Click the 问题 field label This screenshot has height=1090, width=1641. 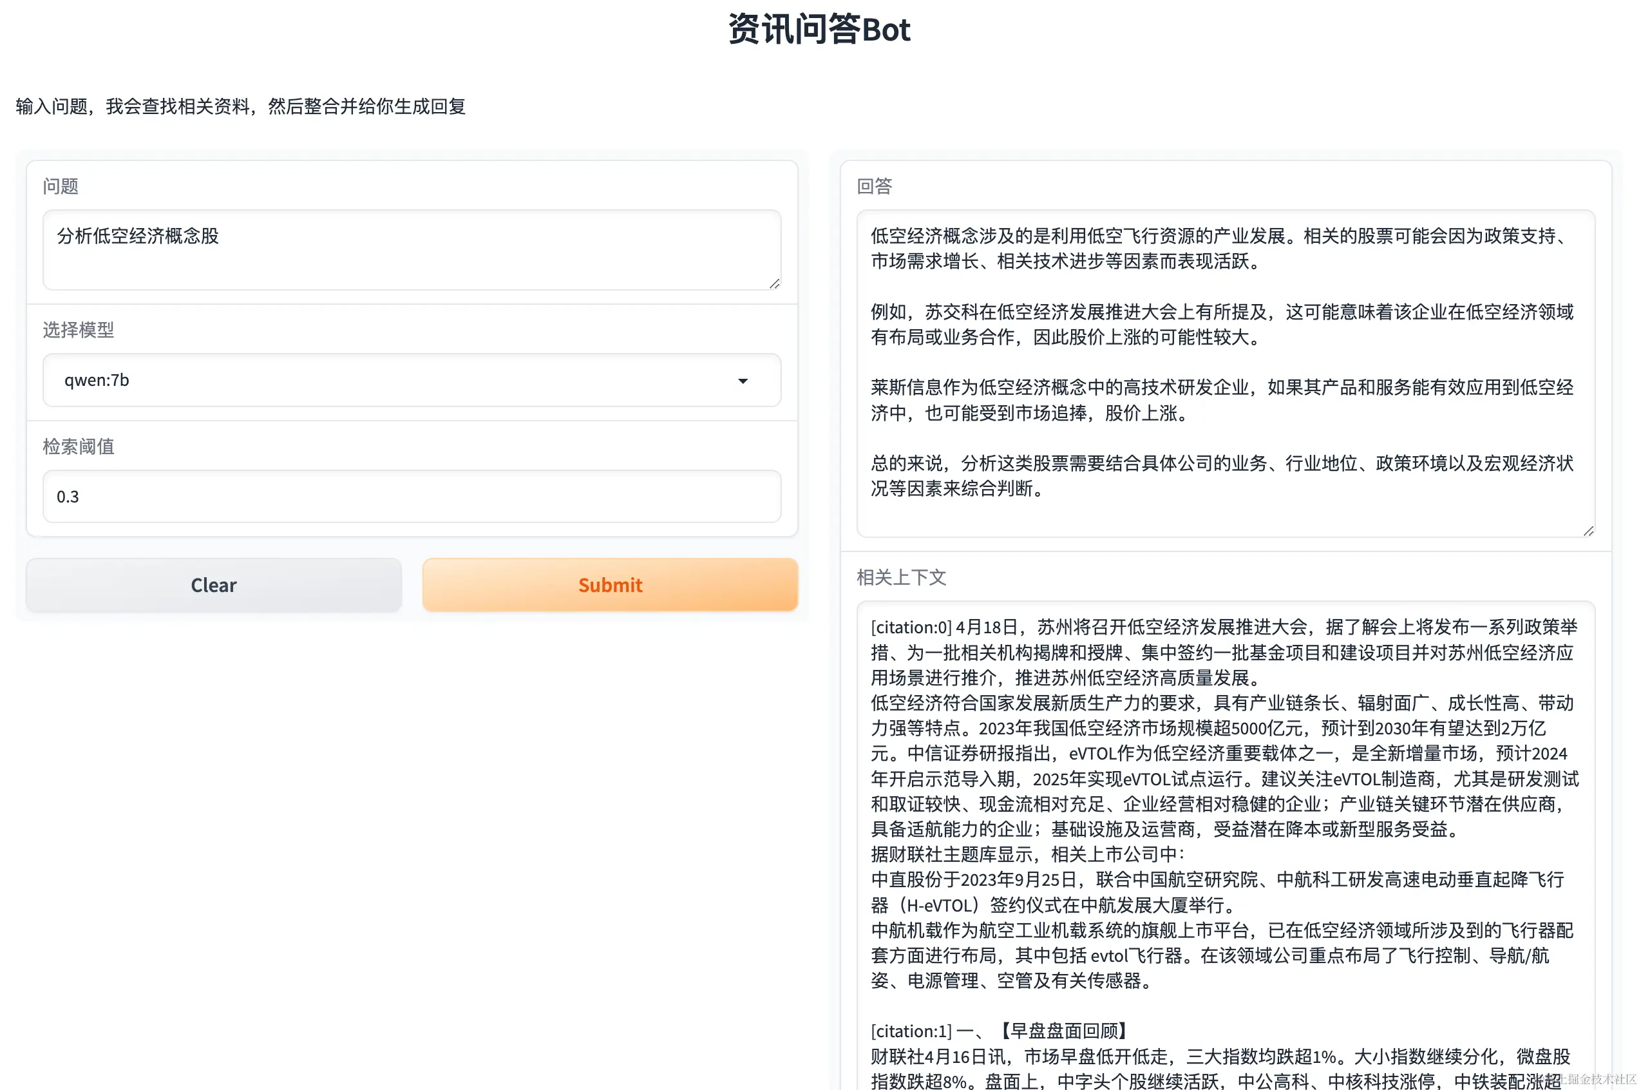[61, 186]
